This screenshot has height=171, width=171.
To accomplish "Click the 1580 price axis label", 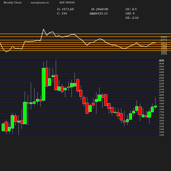I will (161, 123).
